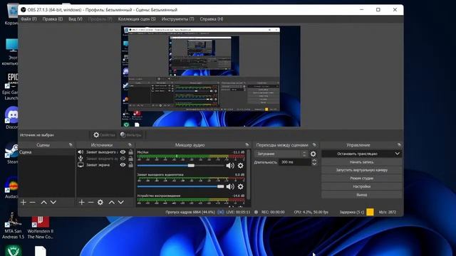Click LIVE timer in status bar

click(x=238, y=212)
